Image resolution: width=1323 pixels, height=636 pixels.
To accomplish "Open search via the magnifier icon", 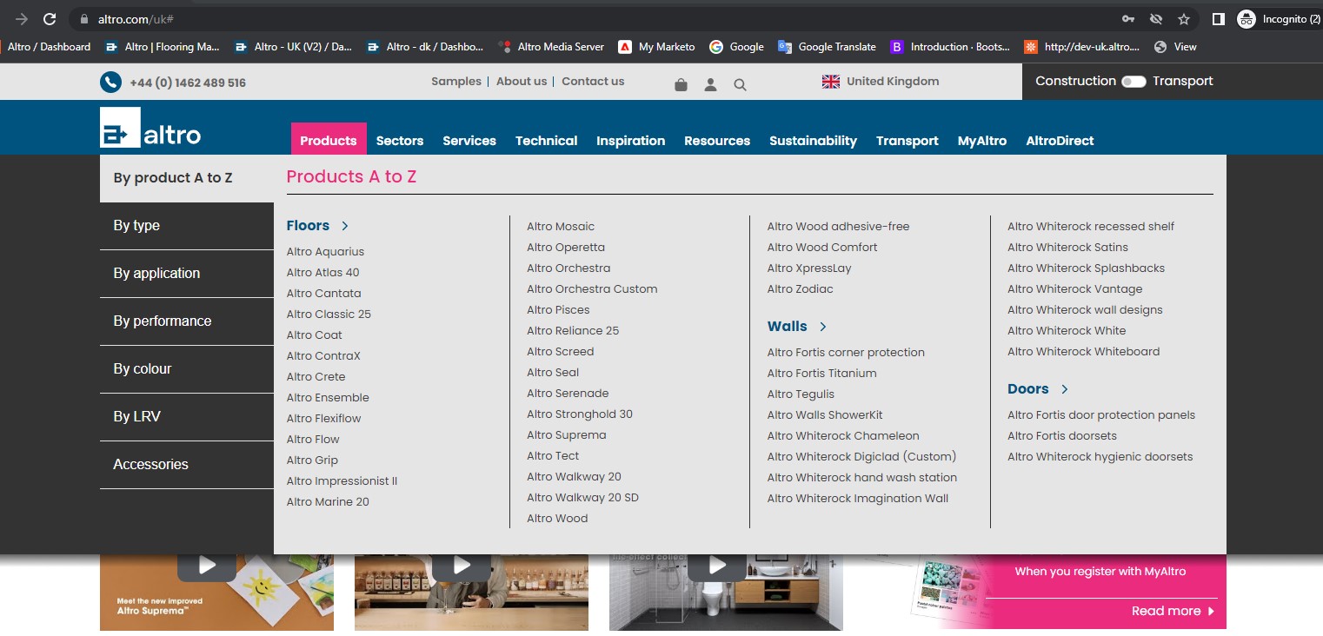I will pyautogui.click(x=740, y=82).
